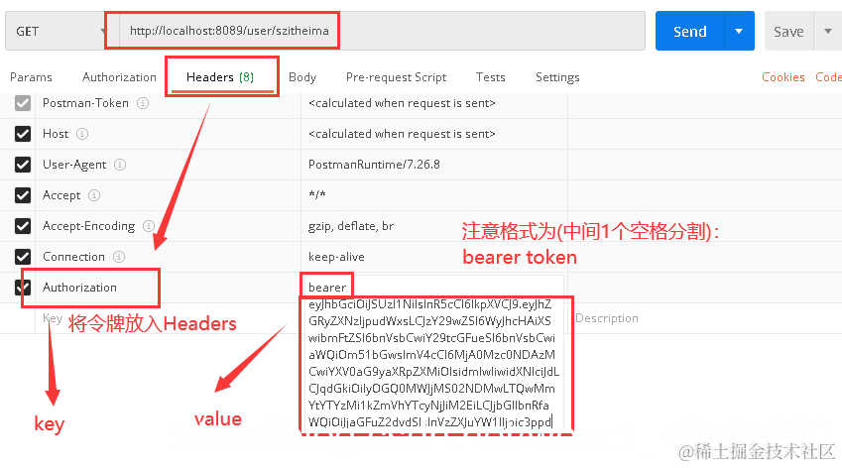Click the bearer token value field
This screenshot has width=842, height=468.
tap(432, 355)
